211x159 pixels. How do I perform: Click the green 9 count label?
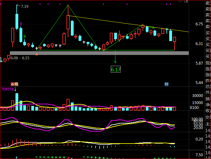point(24,37)
